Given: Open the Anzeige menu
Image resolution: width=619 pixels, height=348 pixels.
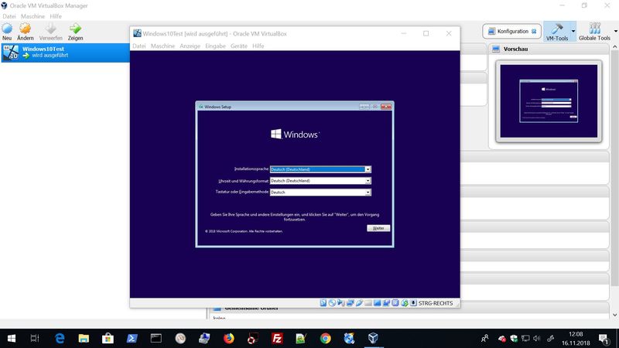Looking at the screenshot, I should coord(190,46).
